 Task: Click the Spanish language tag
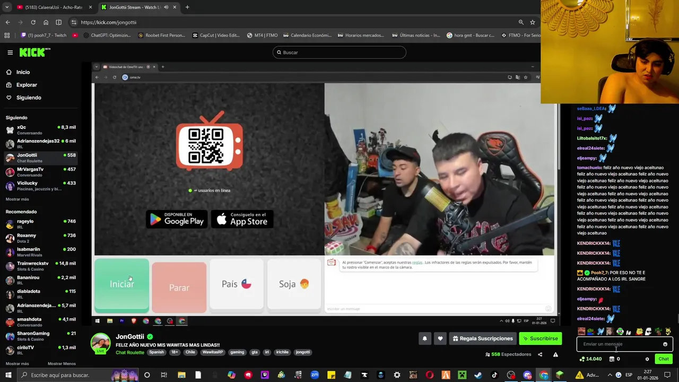156,352
